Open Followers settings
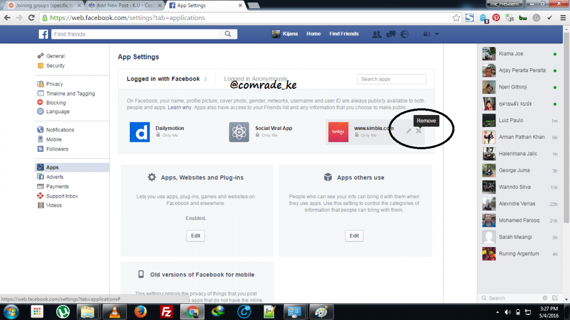Image resolution: width=570 pixels, height=320 pixels. (57, 149)
